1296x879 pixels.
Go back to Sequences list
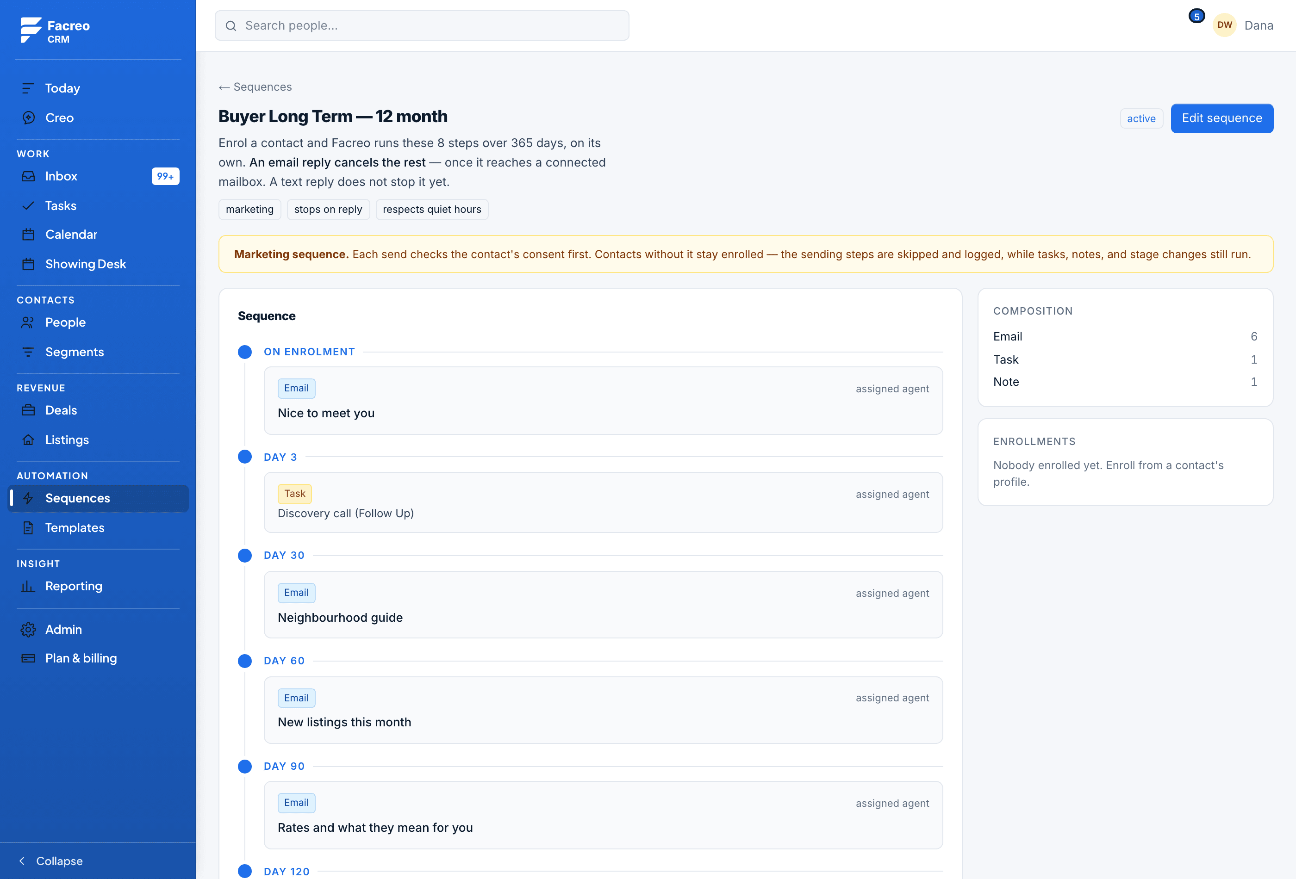pos(255,87)
